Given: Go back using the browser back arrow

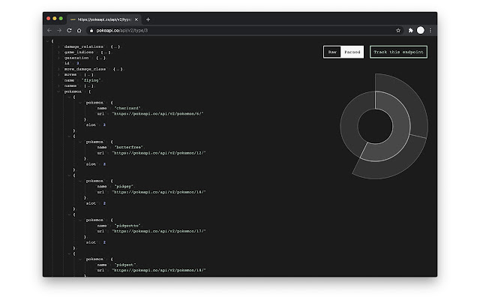Looking at the screenshot, I should point(49,30).
